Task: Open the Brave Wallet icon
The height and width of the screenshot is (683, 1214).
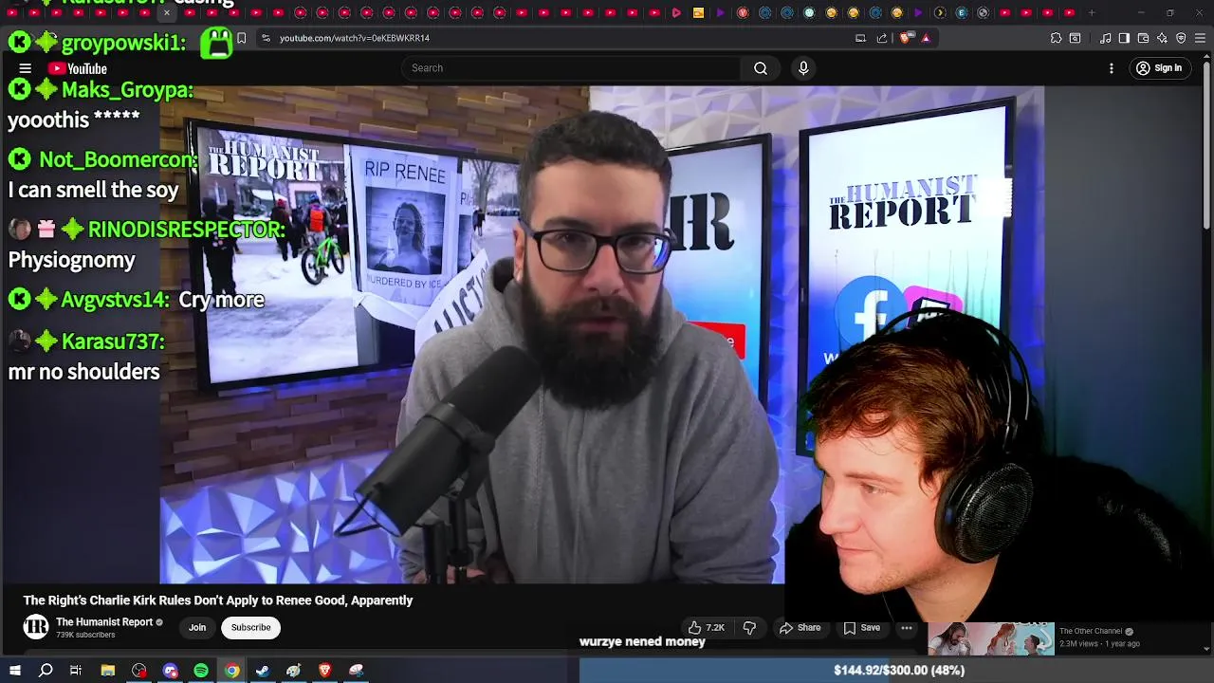Action: coord(1143,38)
